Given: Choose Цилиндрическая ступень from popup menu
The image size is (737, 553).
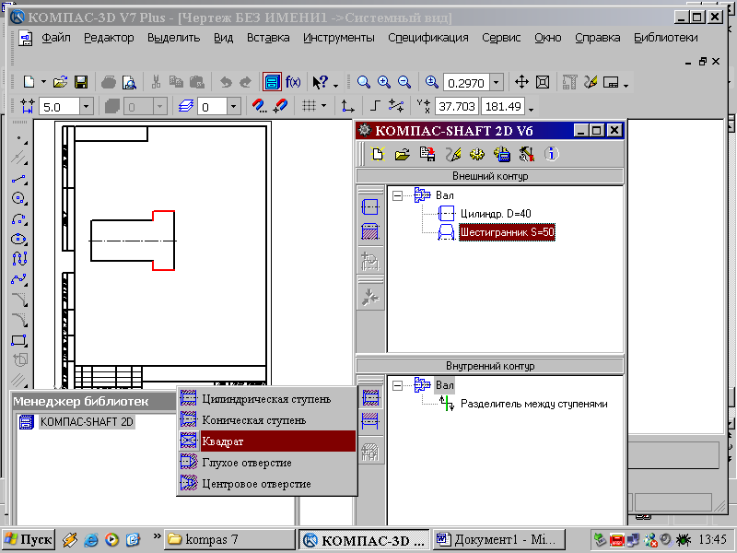Looking at the screenshot, I should (x=267, y=399).
